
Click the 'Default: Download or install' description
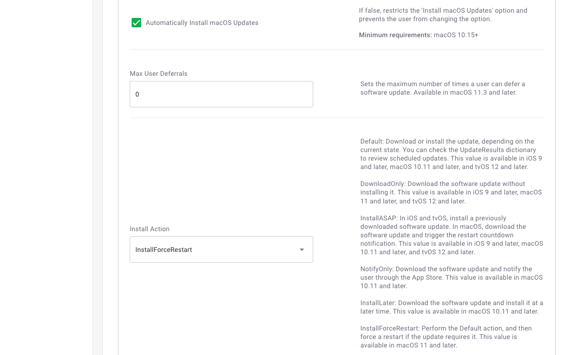tap(451, 154)
